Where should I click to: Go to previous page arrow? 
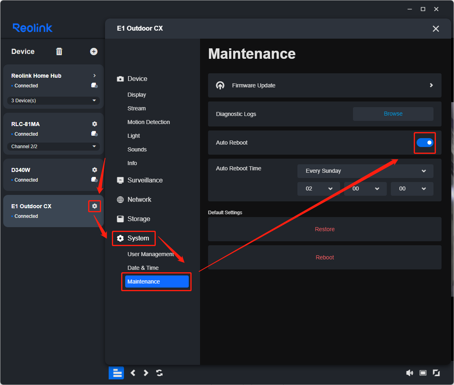coord(133,373)
